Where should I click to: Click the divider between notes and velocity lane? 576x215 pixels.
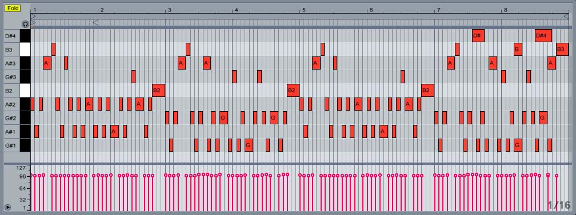pyautogui.click(x=288, y=163)
